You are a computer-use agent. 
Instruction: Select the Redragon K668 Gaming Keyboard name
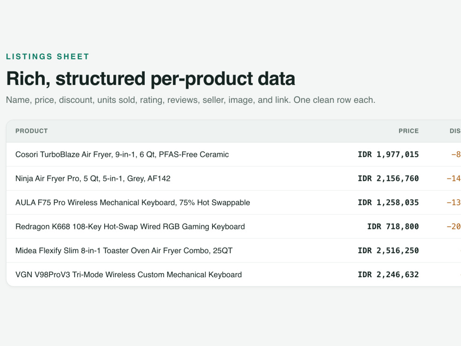[x=130, y=227]
